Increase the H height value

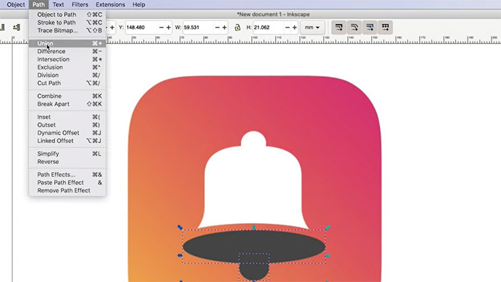point(294,28)
